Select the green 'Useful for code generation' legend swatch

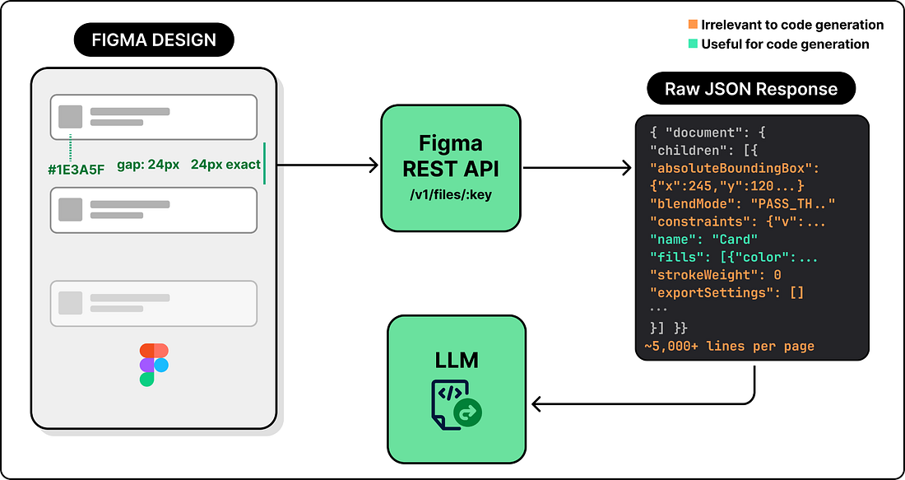click(694, 44)
